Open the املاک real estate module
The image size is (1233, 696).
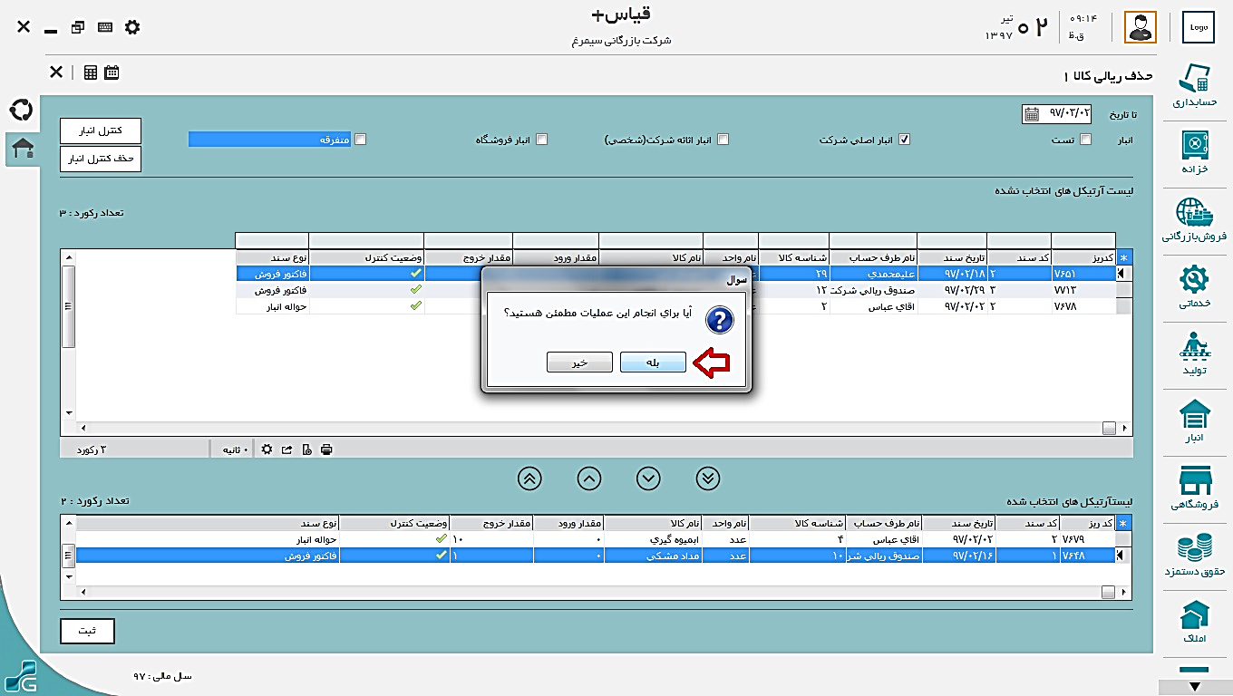point(1194,622)
